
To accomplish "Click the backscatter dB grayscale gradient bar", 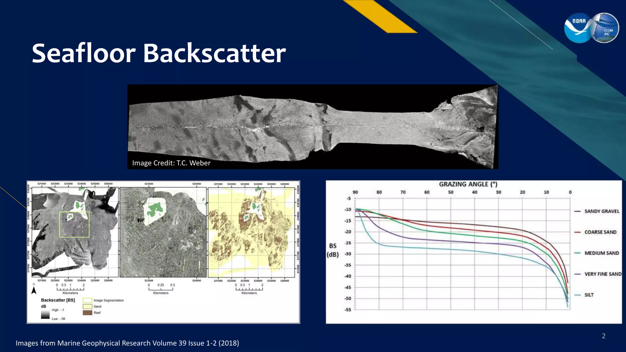I will (x=45, y=314).
